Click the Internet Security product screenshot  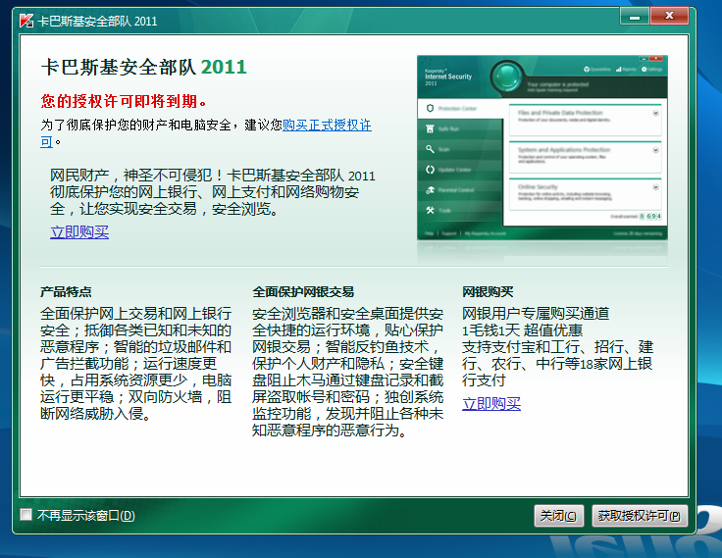[542, 148]
